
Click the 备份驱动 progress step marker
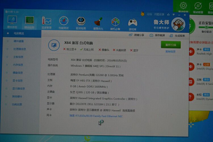[x=206, y=28]
